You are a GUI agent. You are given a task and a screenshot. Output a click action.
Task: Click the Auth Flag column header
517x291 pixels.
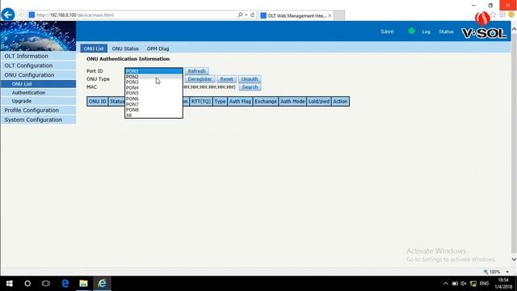(240, 102)
